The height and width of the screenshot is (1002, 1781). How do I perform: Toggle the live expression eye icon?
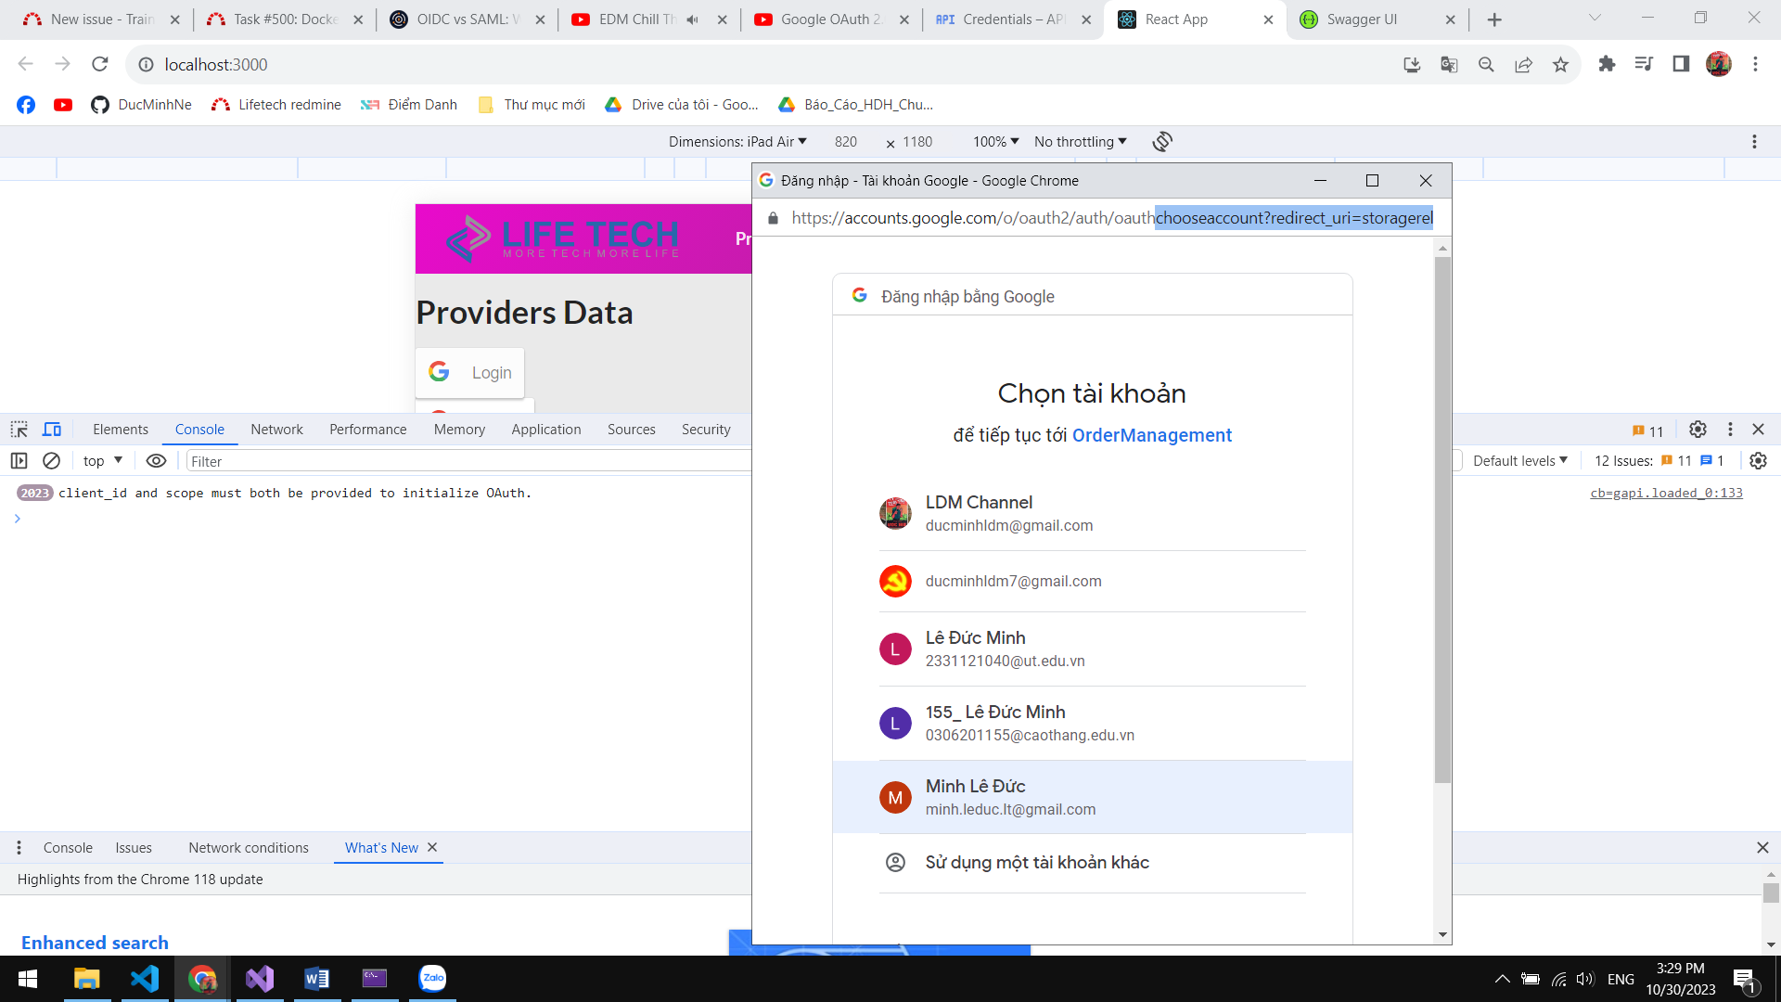pyautogui.click(x=156, y=461)
